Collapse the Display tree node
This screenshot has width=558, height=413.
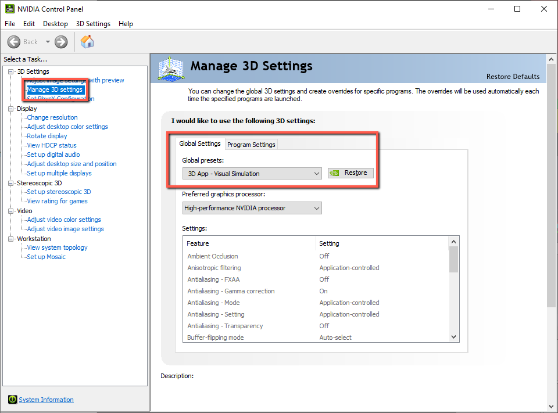click(x=10, y=109)
